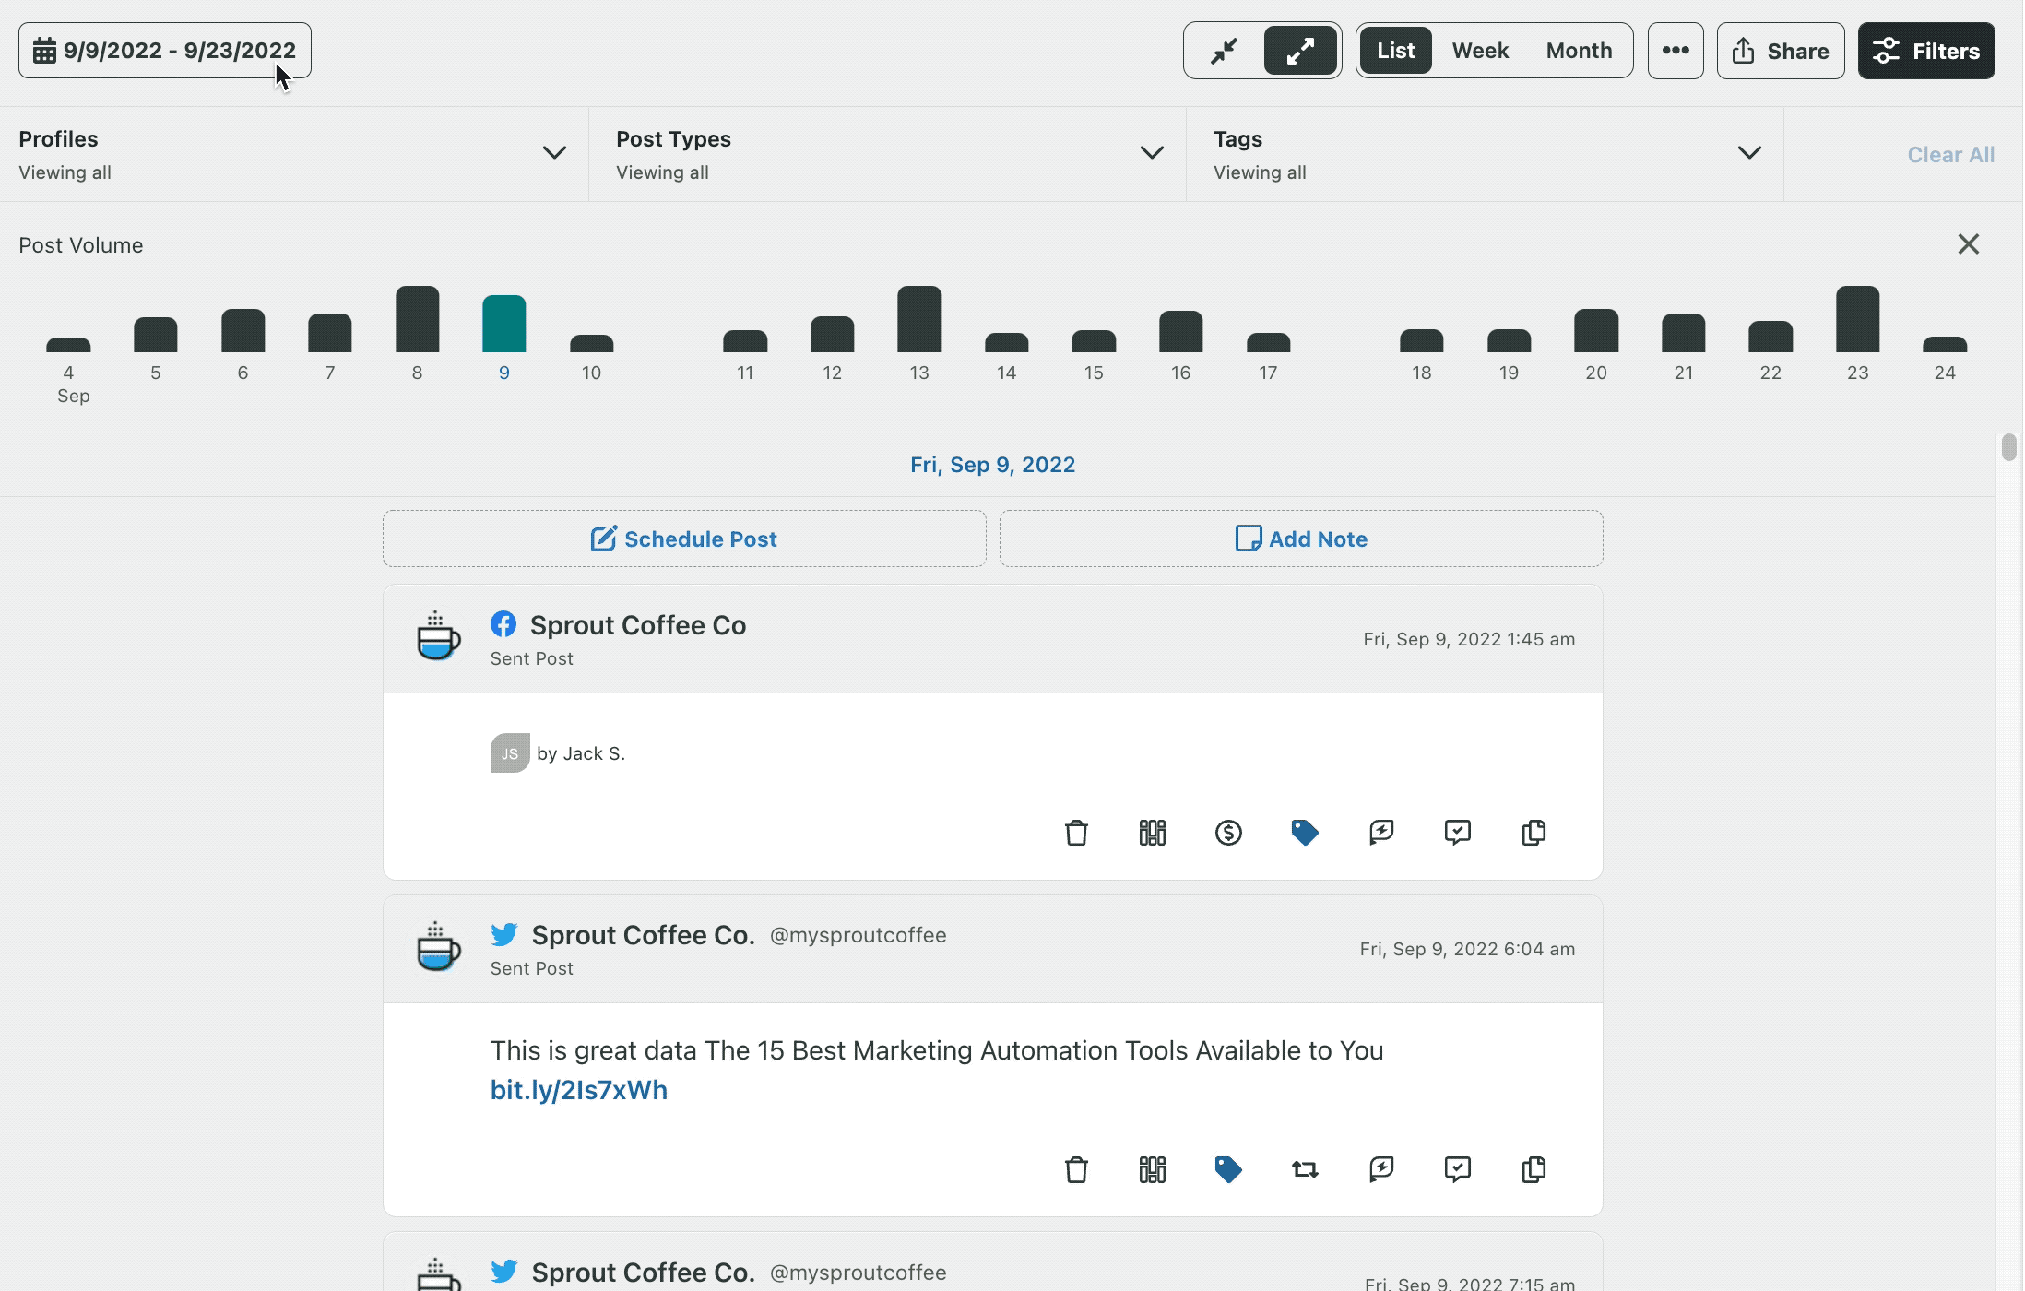The image size is (2025, 1291).
Task: Click Clear All filters
Action: tap(1951, 155)
